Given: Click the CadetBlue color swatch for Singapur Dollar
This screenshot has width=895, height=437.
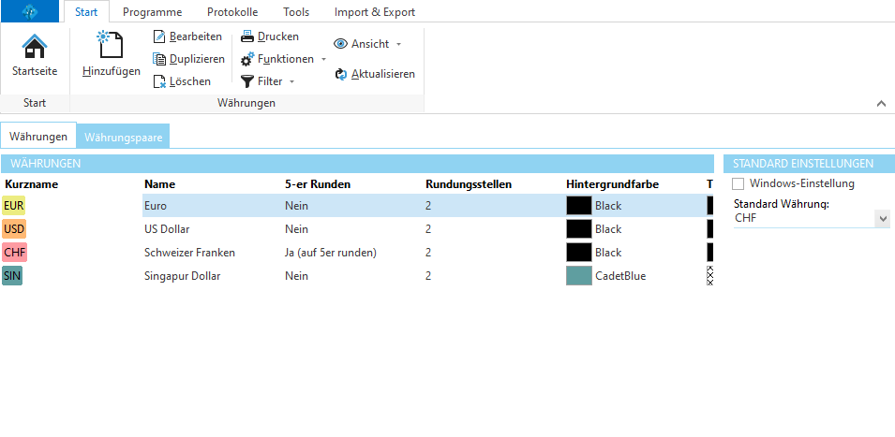Looking at the screenshot, I should coord(579,276).
